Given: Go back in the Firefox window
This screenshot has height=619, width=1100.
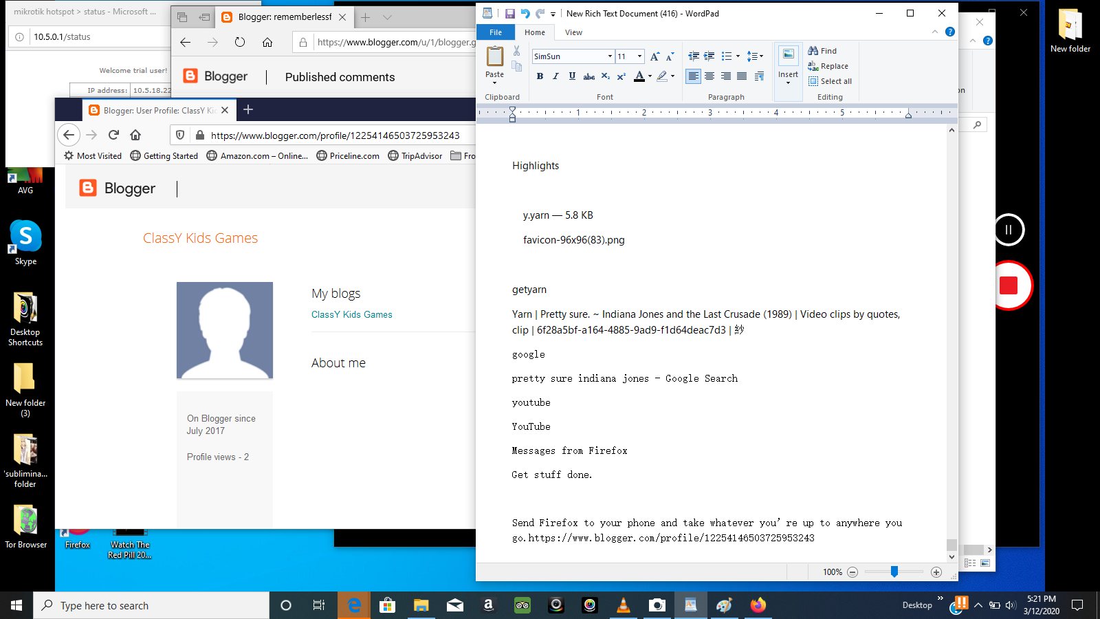Looking at the screenshot, I should click(x=69, y=135).
